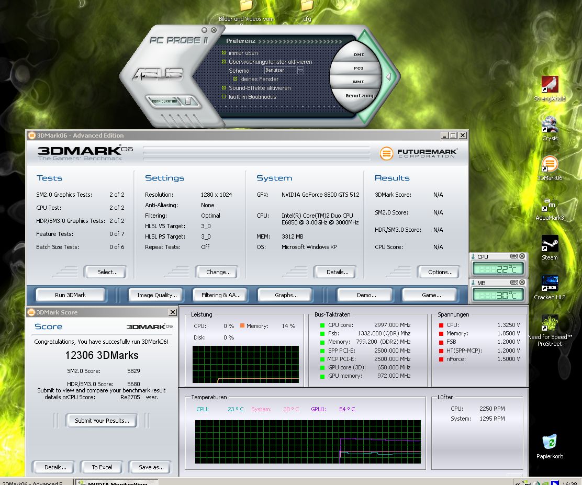Image resolution: width=582 pixels, height=485 pixels.
Task: Click the Temperaturen history graph
Action: (308, 442)
